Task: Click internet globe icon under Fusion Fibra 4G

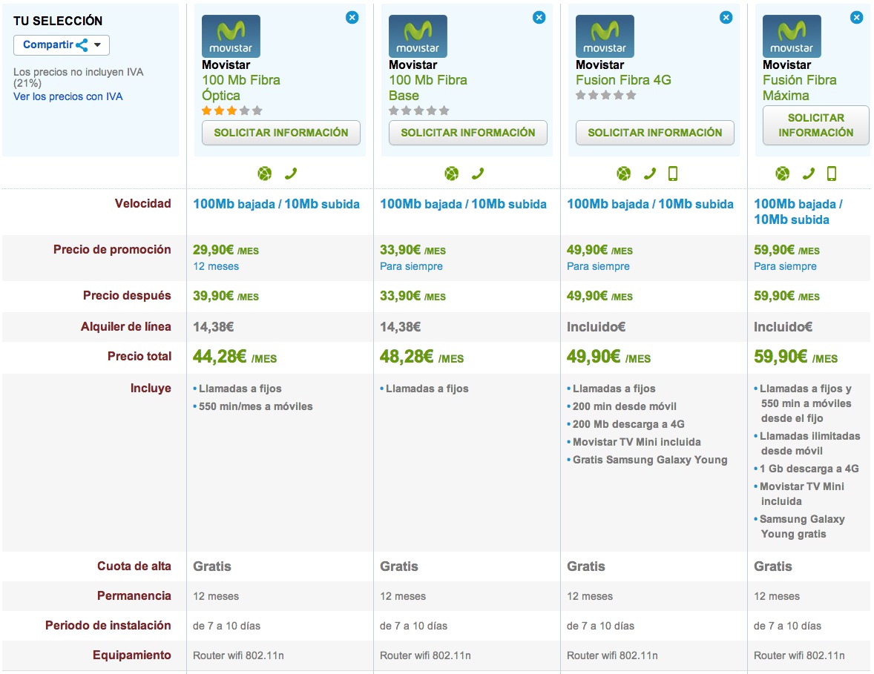Action: pos(624,174)
